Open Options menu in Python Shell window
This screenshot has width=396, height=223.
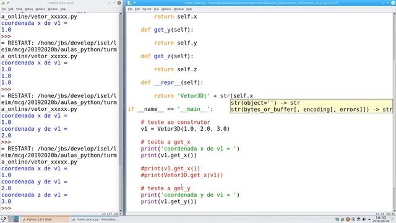(x=40, y=9)
